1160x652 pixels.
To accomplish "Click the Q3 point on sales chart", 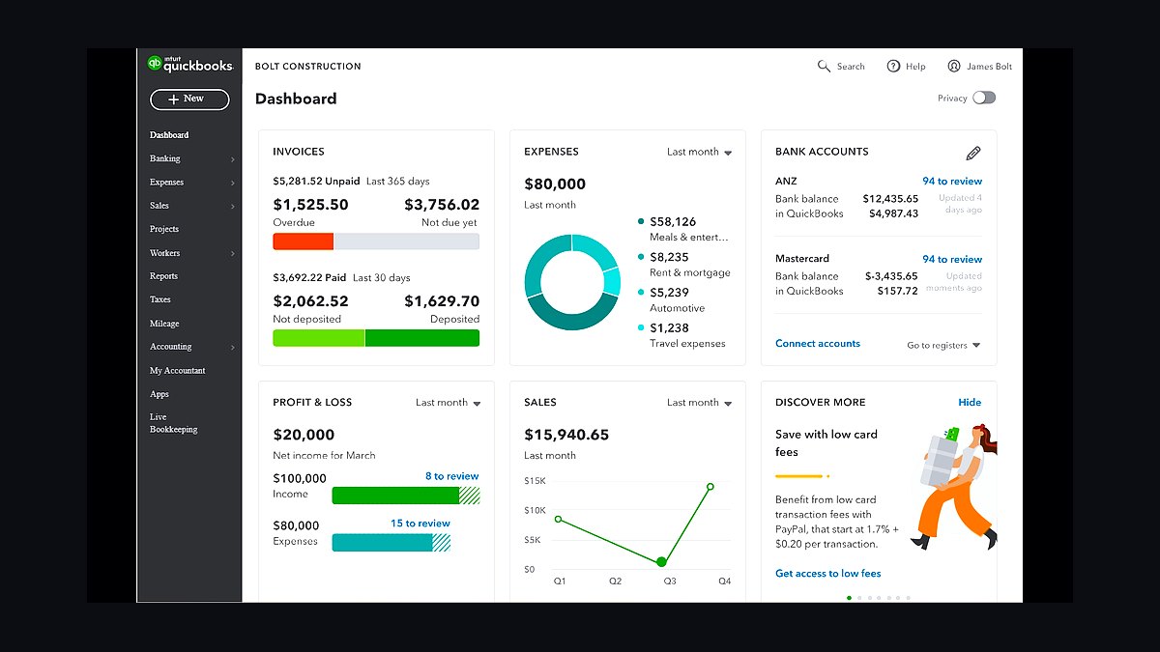I will tap(661, 561).
